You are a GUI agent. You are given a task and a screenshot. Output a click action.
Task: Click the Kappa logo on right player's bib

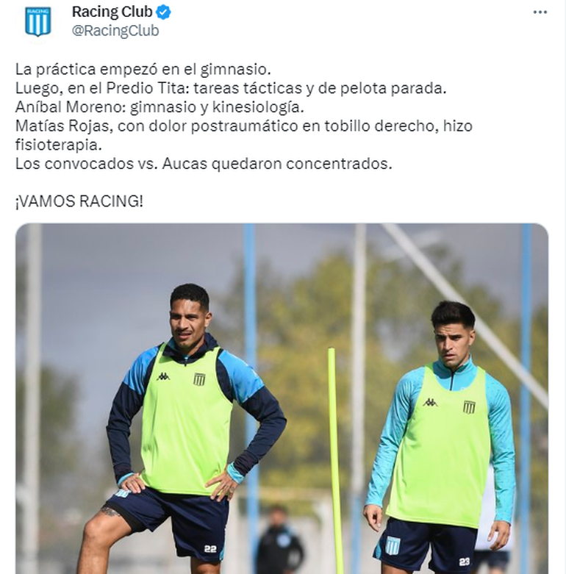tap(430, 402)
